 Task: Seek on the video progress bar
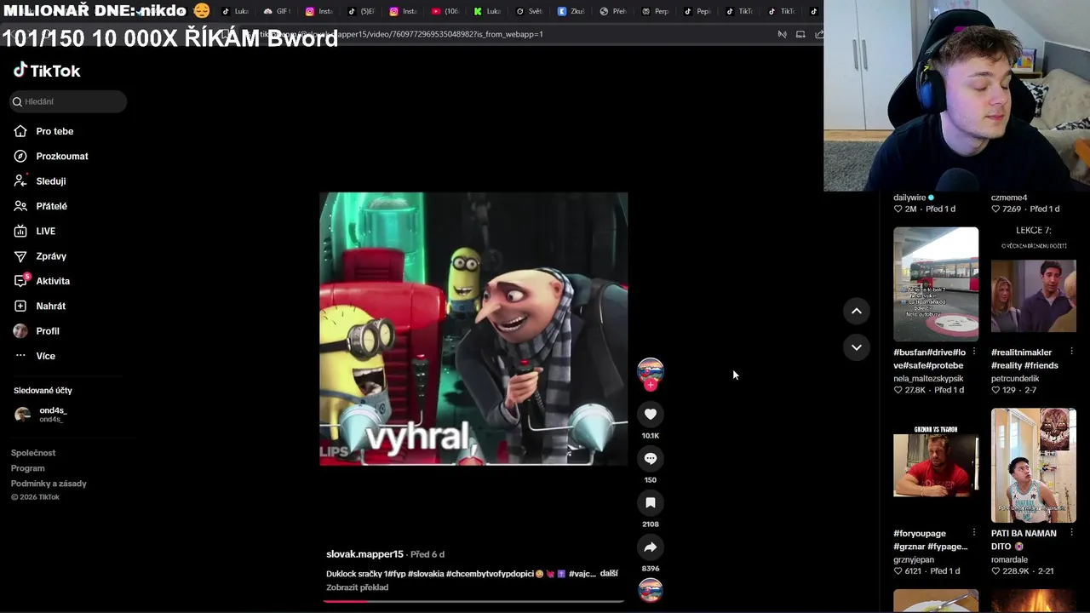pyautogui.click(x=473, y=601)
